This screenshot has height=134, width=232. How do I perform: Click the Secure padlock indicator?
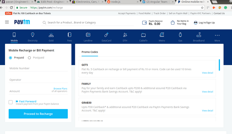click(x=22, y=8)
